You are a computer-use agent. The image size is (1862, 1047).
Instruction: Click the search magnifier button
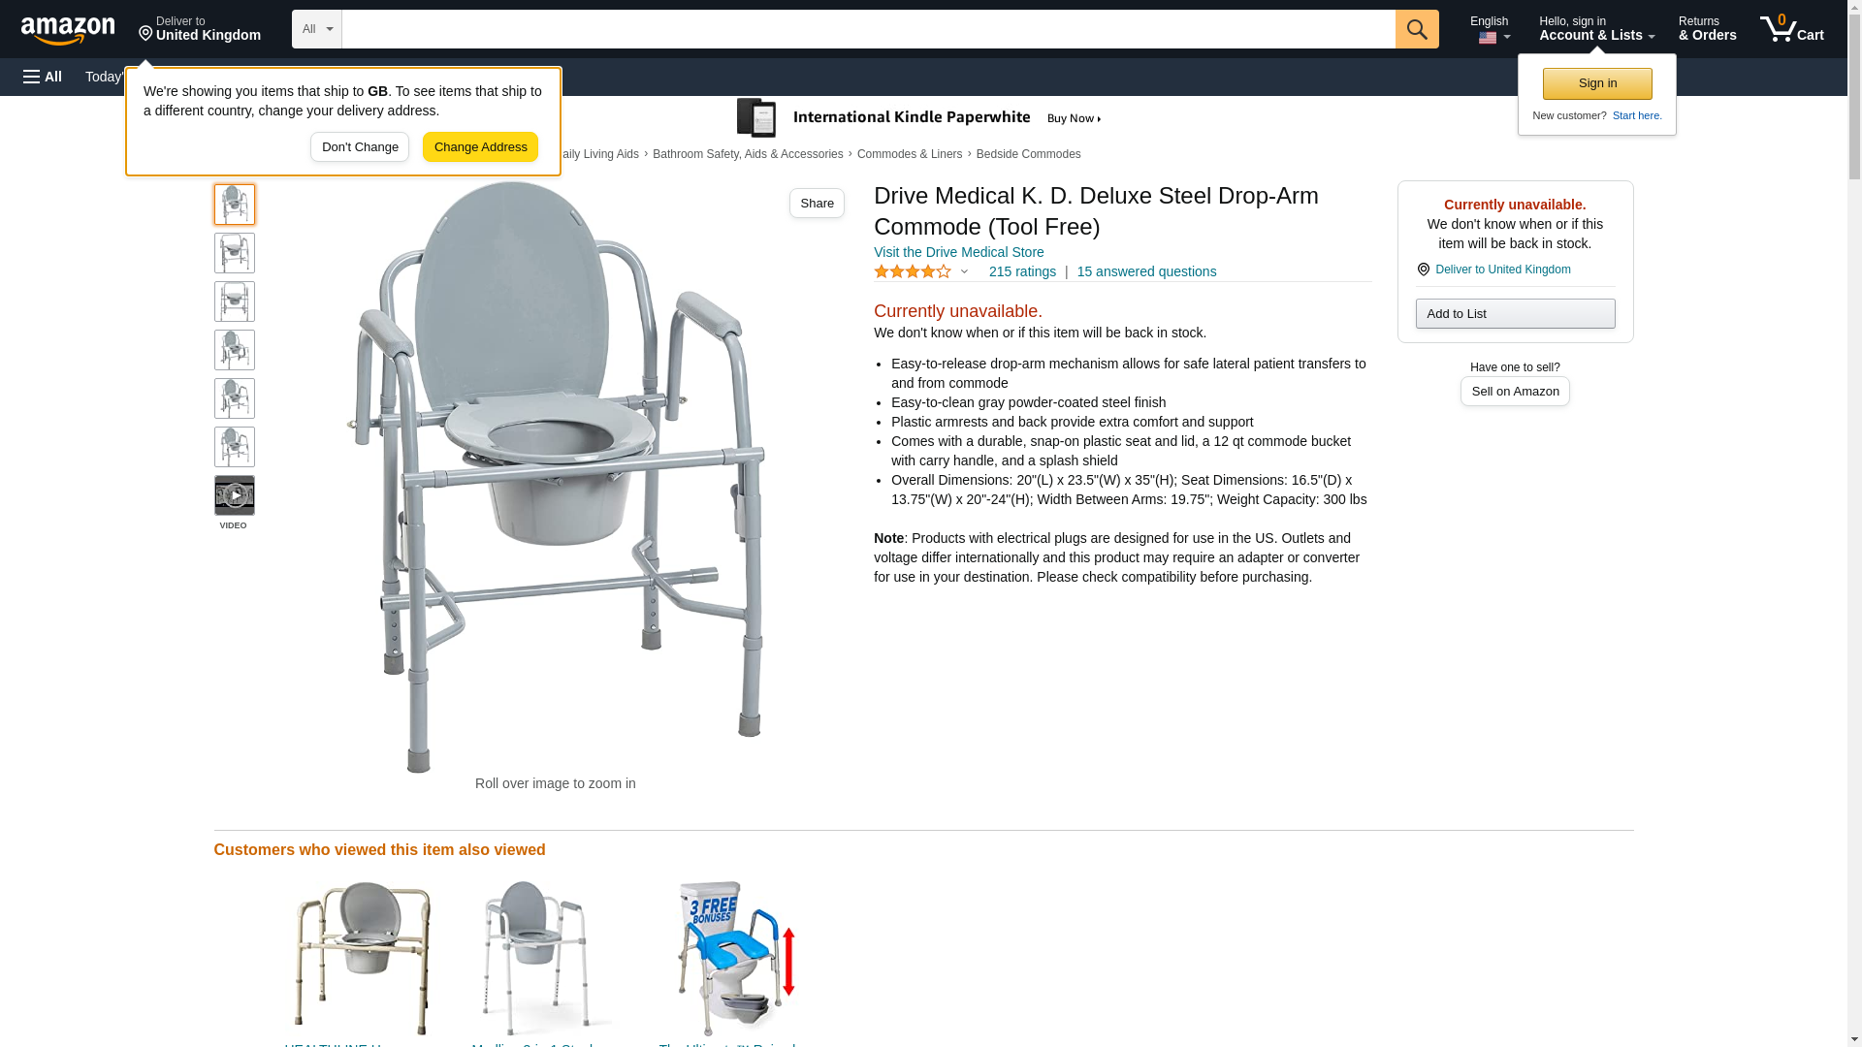(x=1417, y=29)
